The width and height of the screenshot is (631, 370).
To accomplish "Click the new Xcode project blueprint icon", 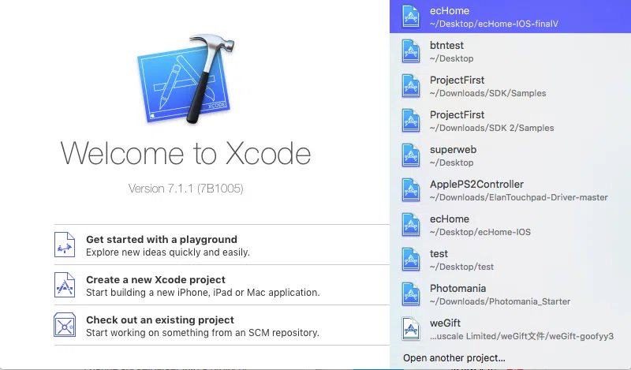I will pyautogui.click(x=65, y=285).
